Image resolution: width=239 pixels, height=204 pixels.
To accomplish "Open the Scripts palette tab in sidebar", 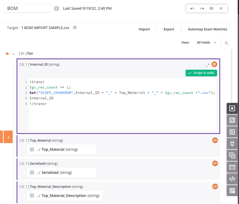I will (232, 179).
